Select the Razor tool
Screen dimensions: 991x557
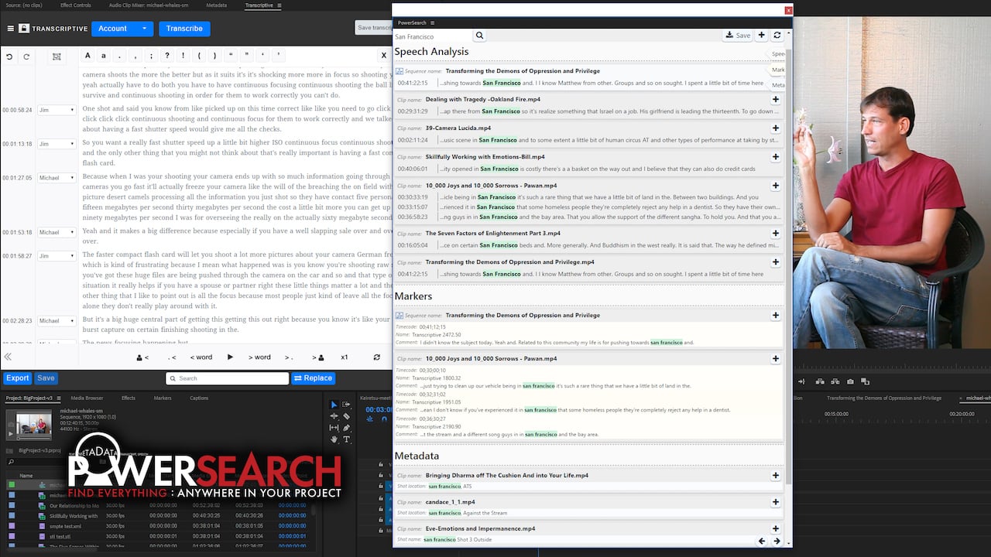[x=346, y=416]
